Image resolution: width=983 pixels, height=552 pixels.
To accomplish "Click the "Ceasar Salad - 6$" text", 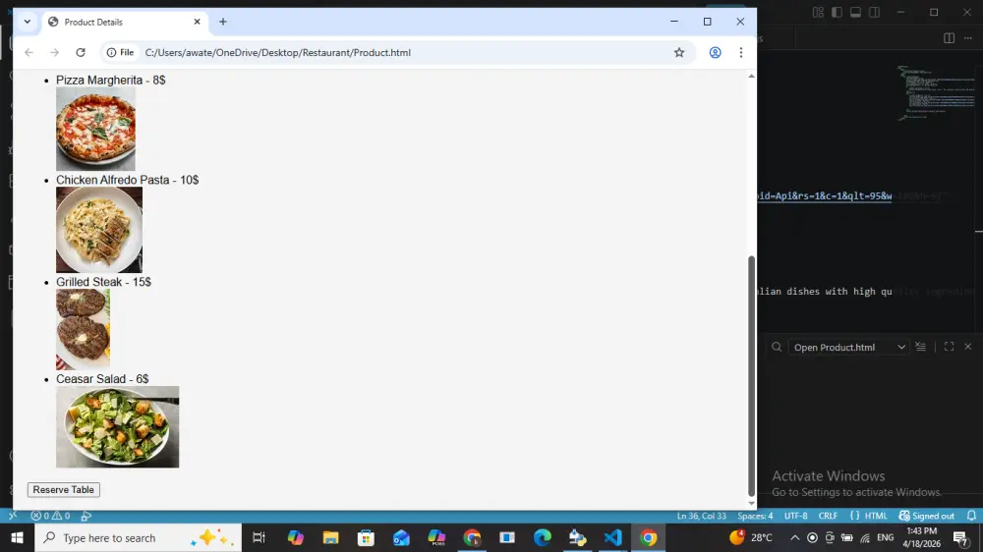I will (102, 379).
